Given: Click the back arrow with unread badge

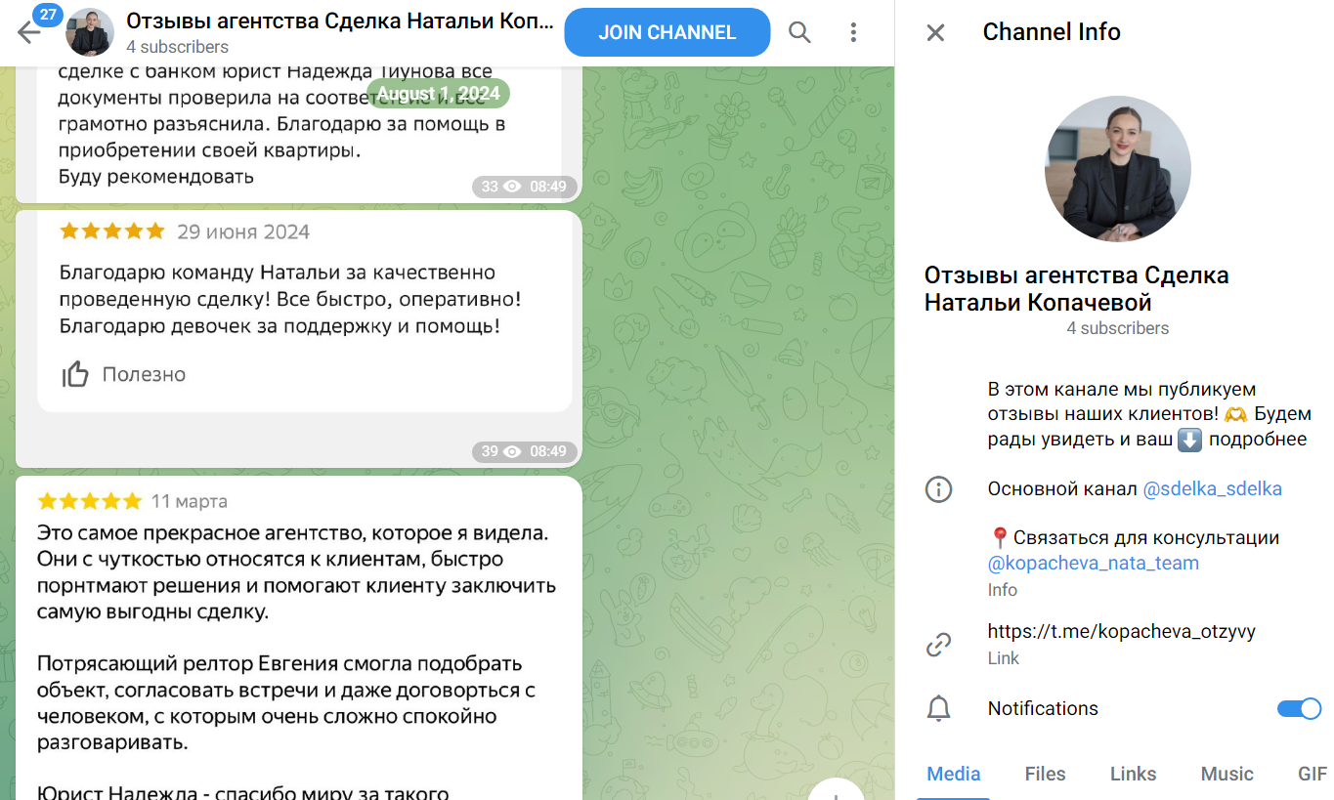Looking at the screenshot, I should point(29,32).
